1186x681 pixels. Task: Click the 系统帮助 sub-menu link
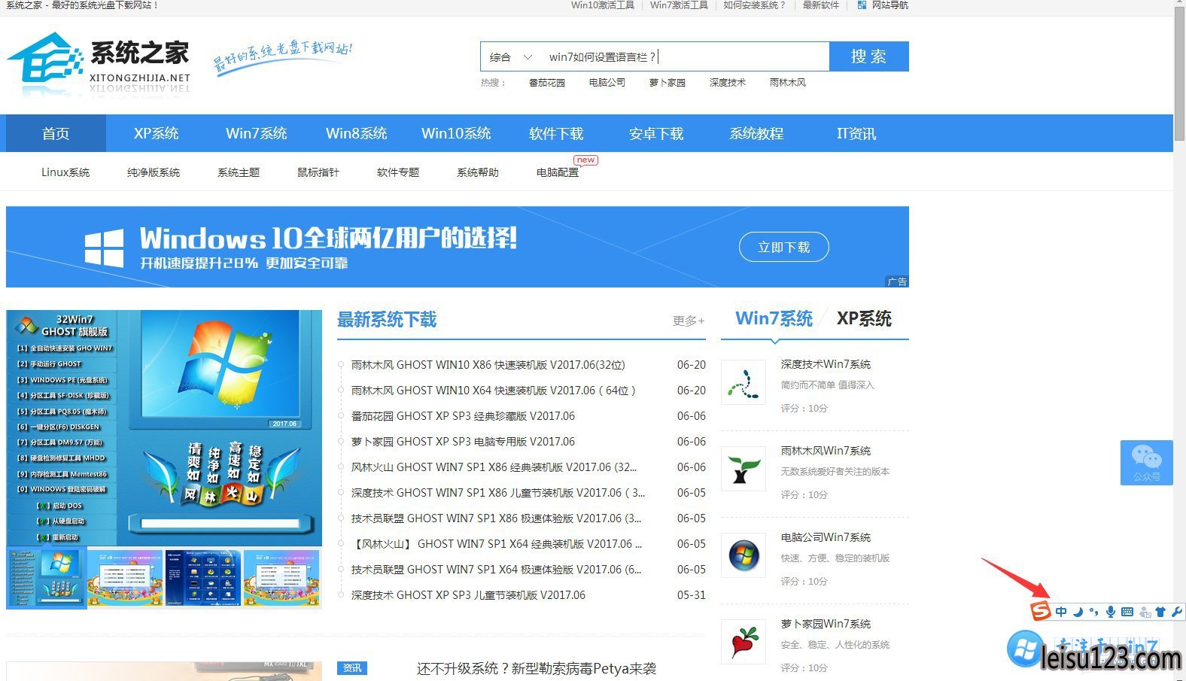478,172
